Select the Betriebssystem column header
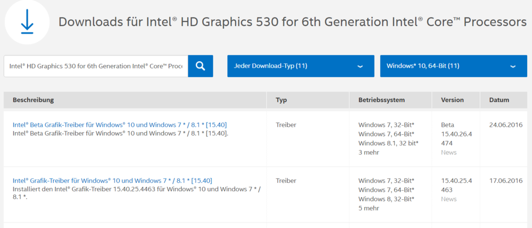Viewport: 532px width, 228px height. click(x=381, y=100)
